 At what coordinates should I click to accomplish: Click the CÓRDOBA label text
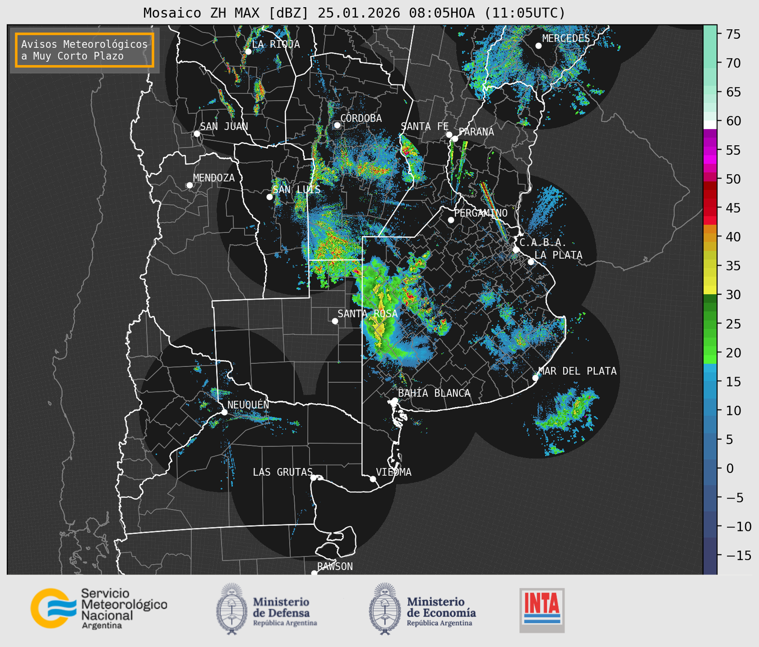pyautogui.click(x=361, y=118)
